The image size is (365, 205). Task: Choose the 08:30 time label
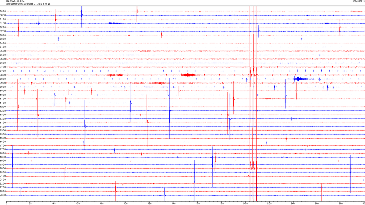point(3,79)
